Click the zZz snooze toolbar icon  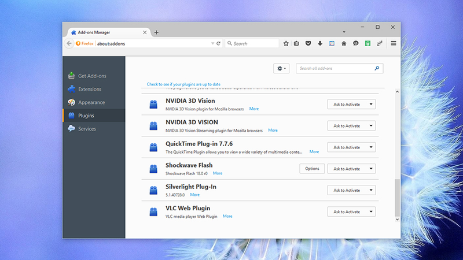click(x=380, y=43)
